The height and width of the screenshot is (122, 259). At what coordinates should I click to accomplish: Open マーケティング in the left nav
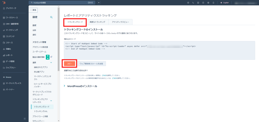click(x=10, y=30)
